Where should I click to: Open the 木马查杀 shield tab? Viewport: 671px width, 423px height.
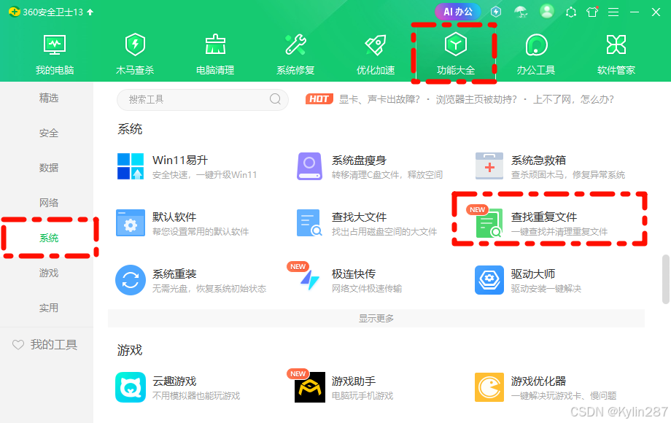tap(135, 55)
